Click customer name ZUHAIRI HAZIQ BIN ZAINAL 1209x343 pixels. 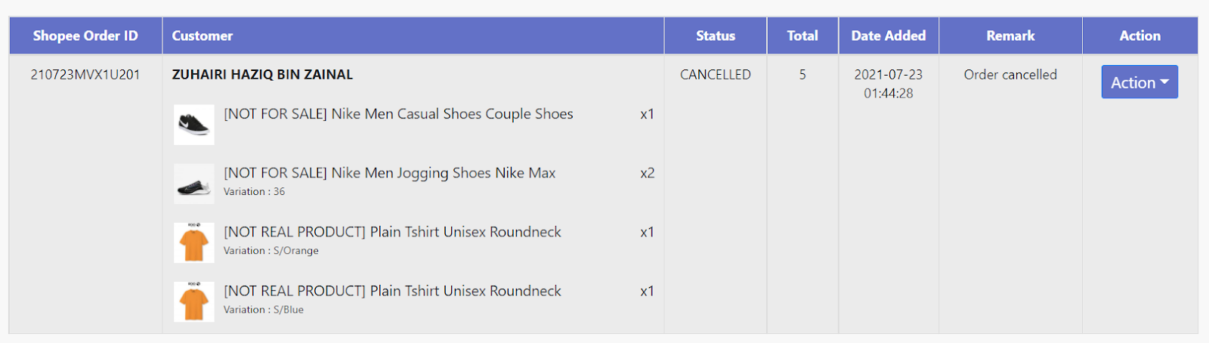click(x=262, y=75)
